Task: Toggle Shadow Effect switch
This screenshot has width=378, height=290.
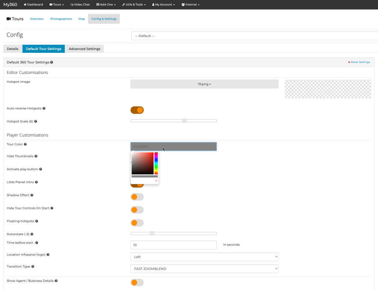Action: tap(137, 197)
